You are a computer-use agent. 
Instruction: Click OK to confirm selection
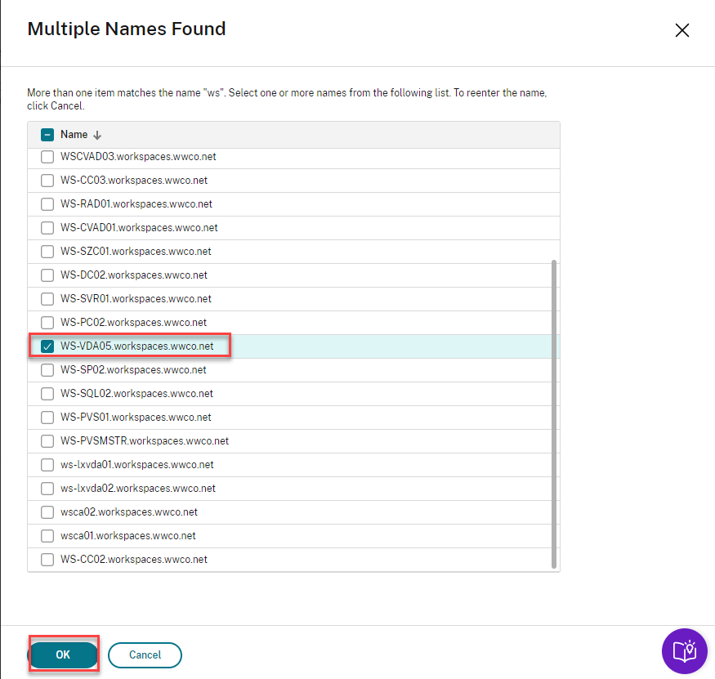pos(63,654)
